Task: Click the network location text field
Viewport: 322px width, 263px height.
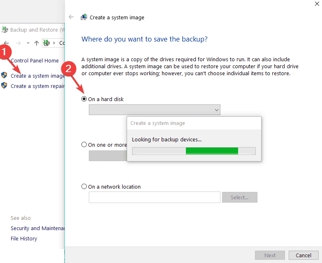Action: click(155, 197)
